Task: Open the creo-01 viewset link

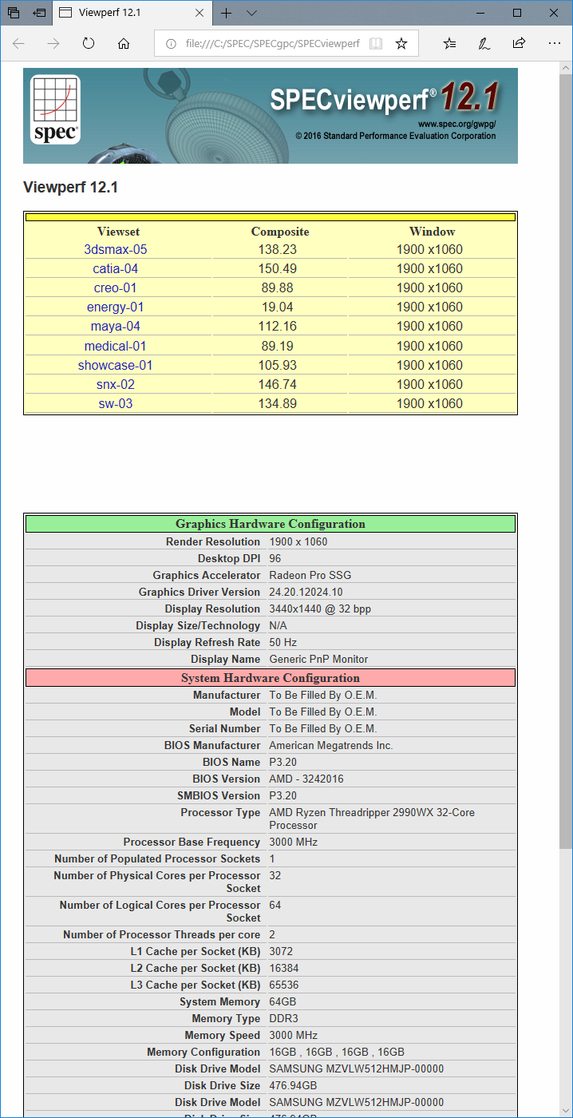Action: coord(116,288)
